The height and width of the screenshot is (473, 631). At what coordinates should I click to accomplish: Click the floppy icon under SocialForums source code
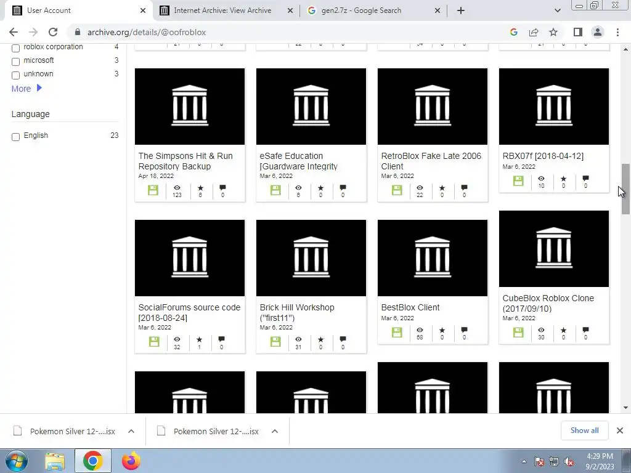154,342
